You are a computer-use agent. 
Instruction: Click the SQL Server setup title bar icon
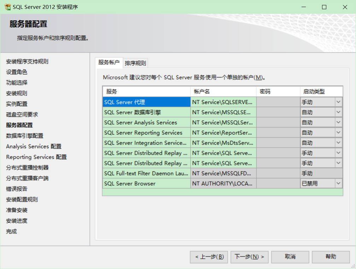(7, 7)
